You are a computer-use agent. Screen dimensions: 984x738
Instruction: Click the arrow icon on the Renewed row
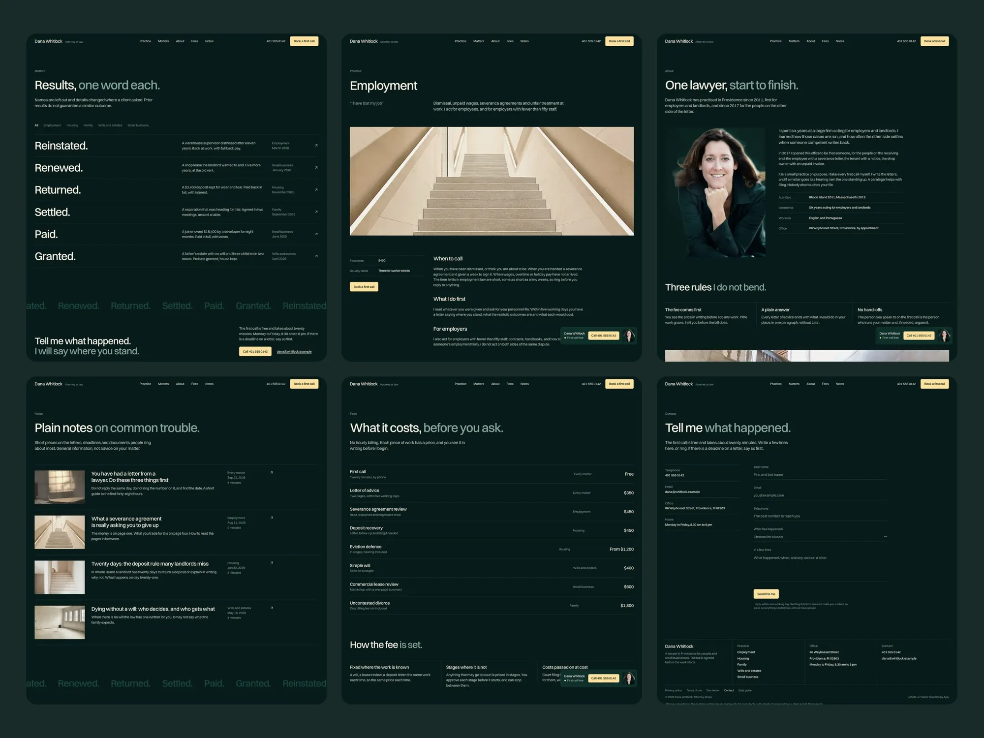[x=316, y=168]
